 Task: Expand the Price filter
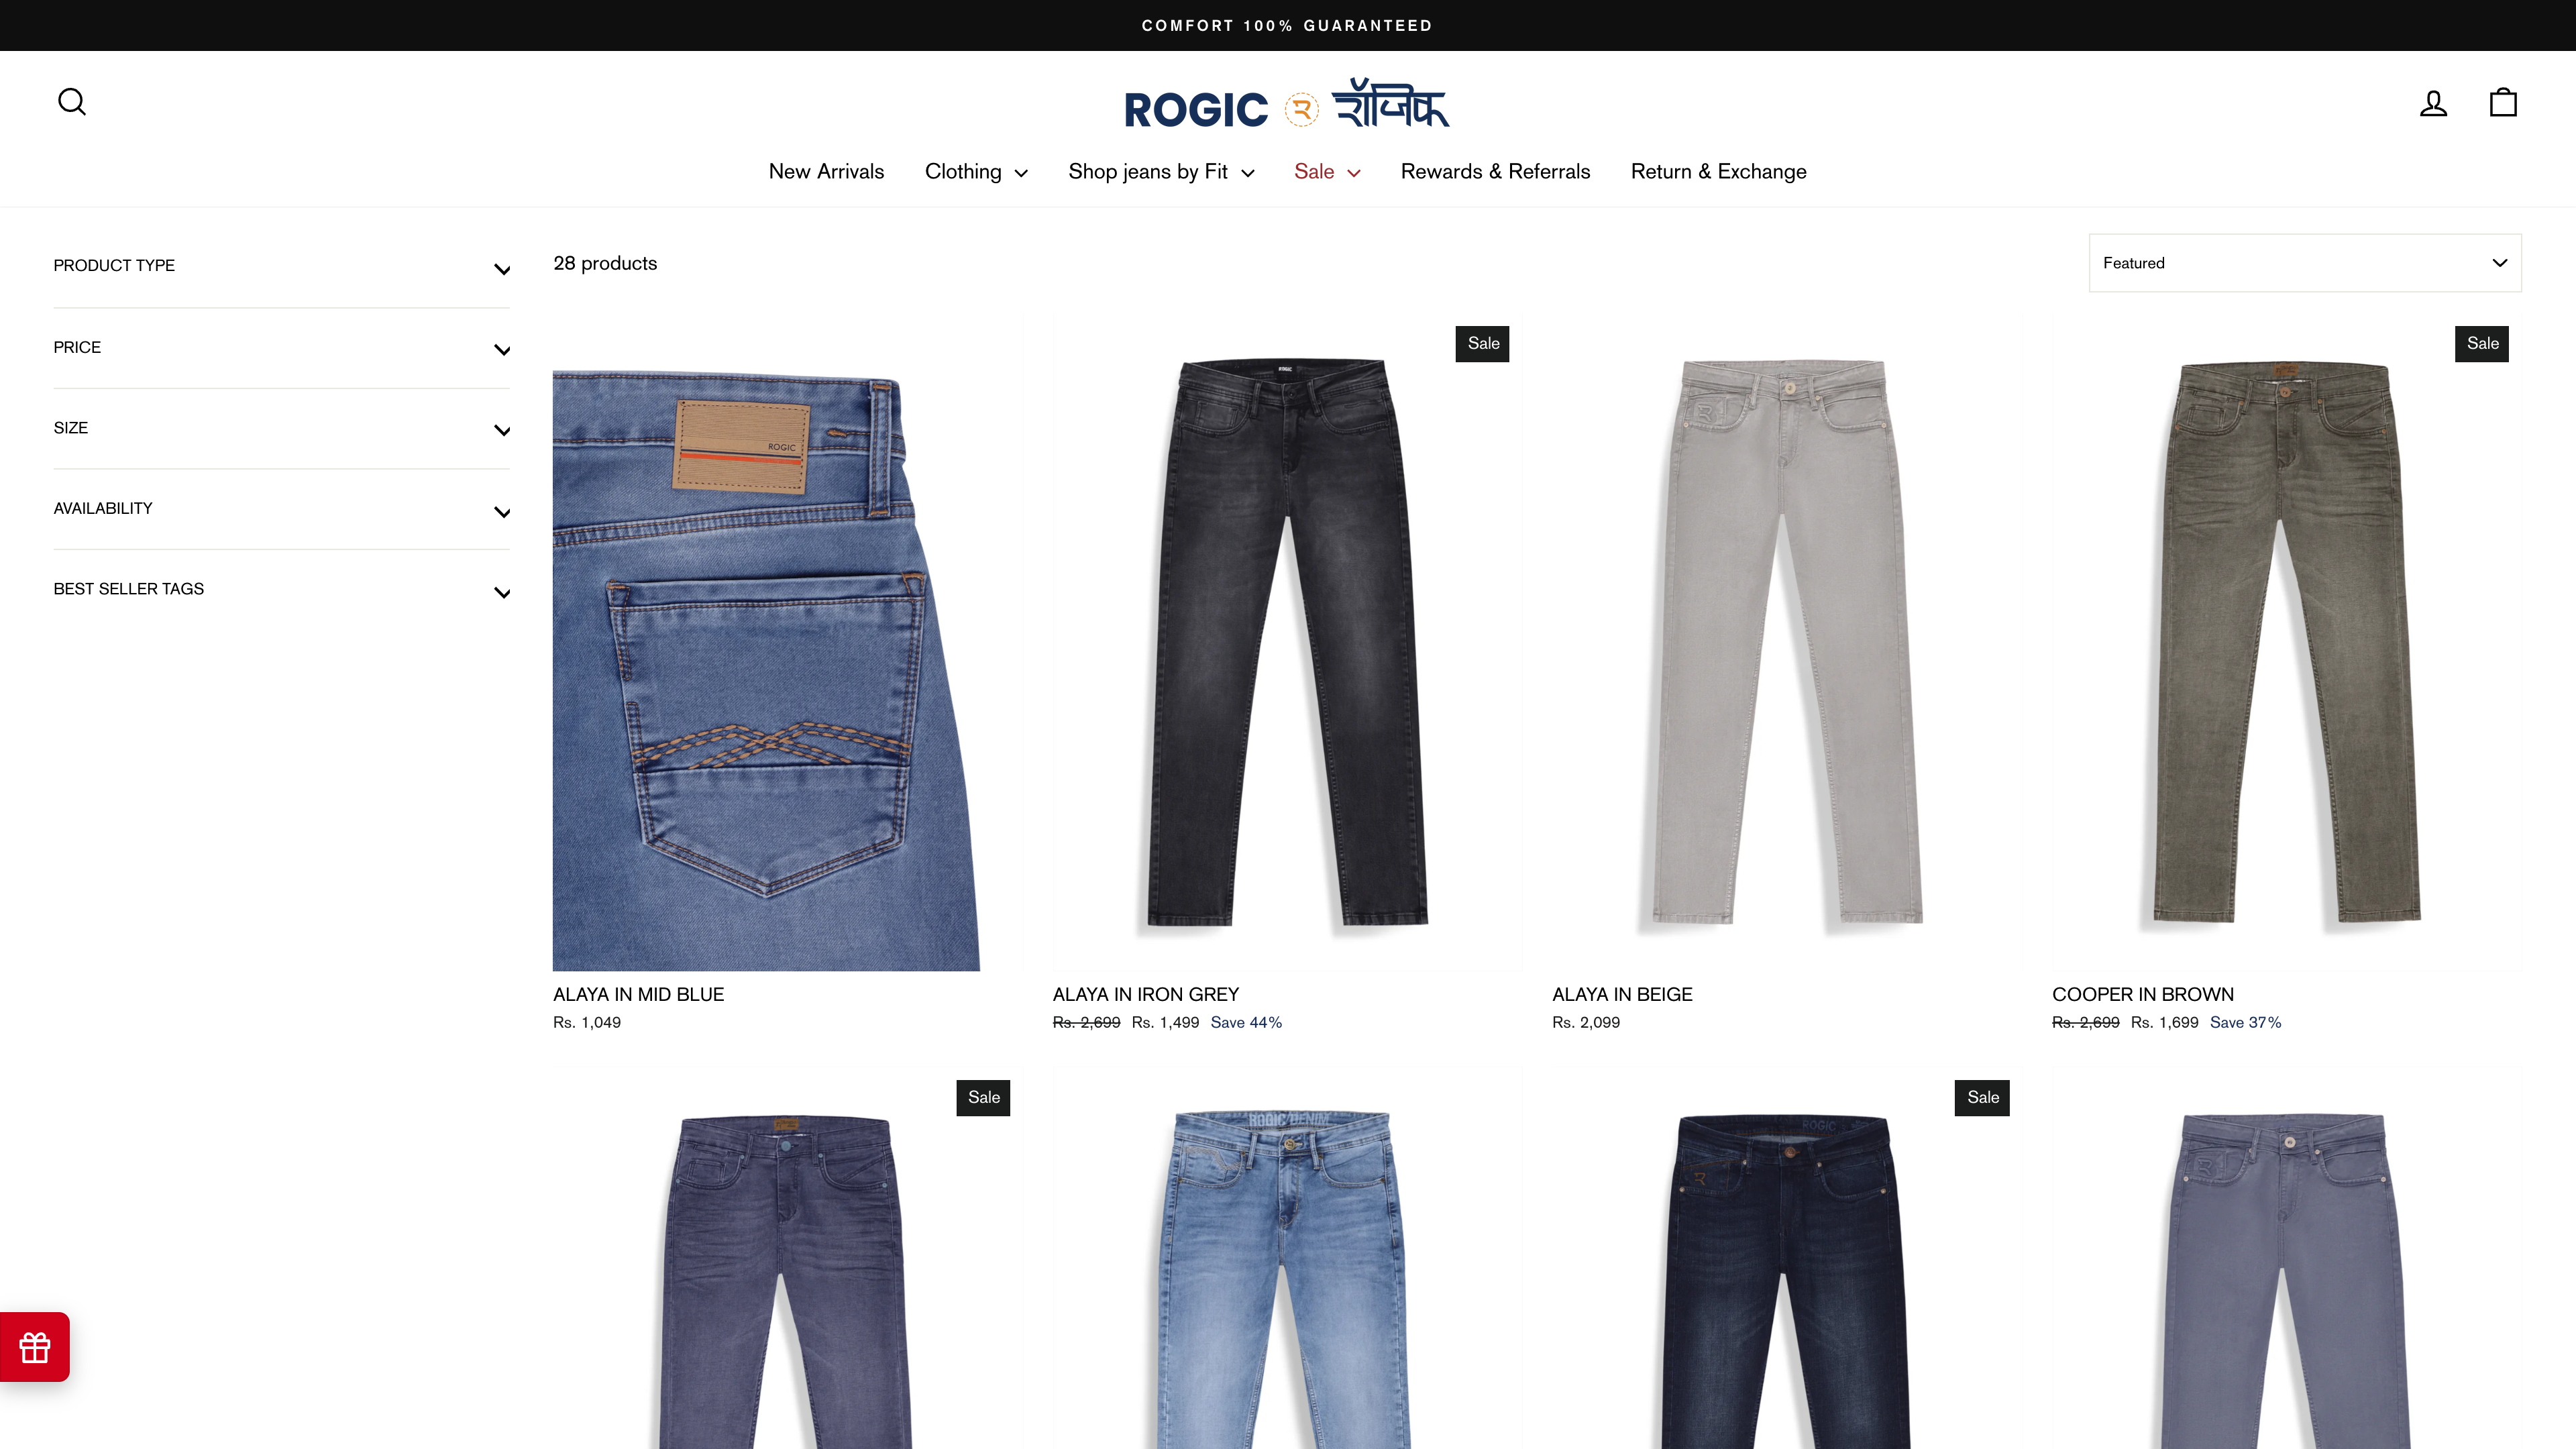(281, 348)
